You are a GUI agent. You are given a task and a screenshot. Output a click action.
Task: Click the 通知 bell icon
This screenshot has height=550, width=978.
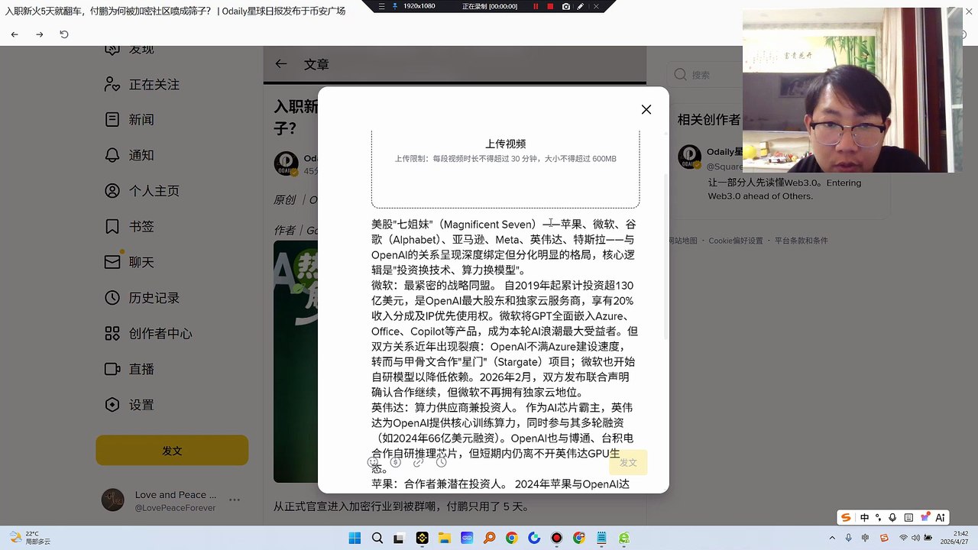112,155
